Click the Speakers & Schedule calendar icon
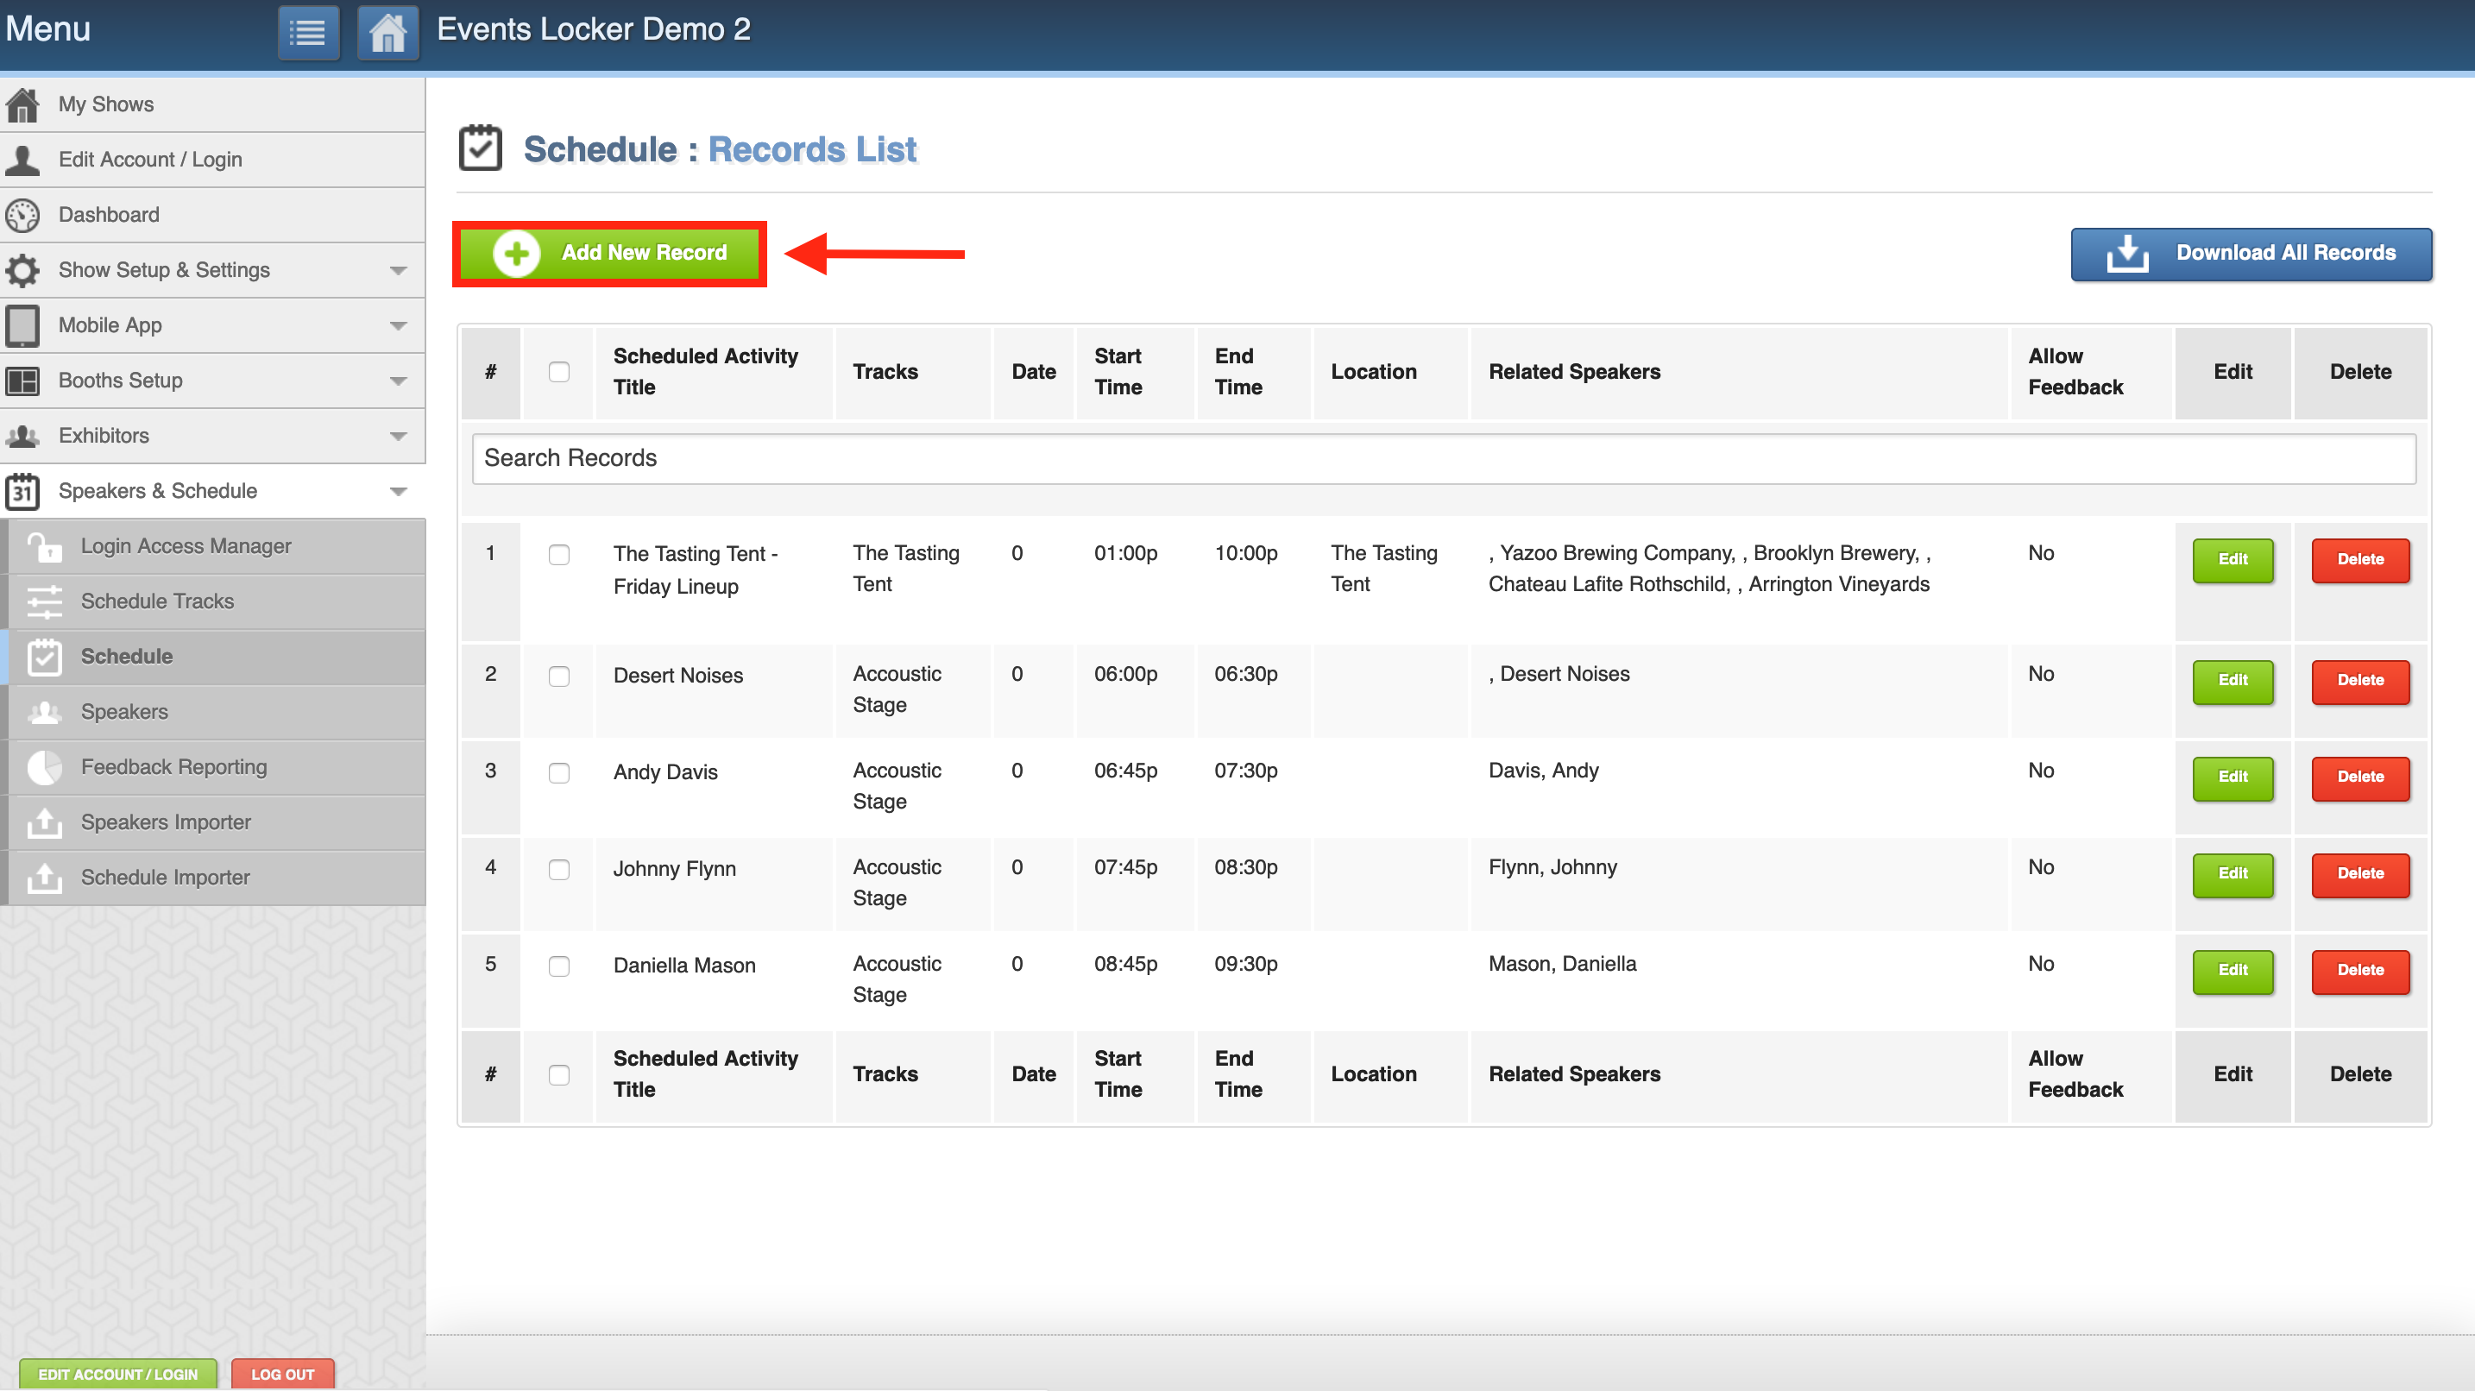2475x1391 pixels. 22,491
